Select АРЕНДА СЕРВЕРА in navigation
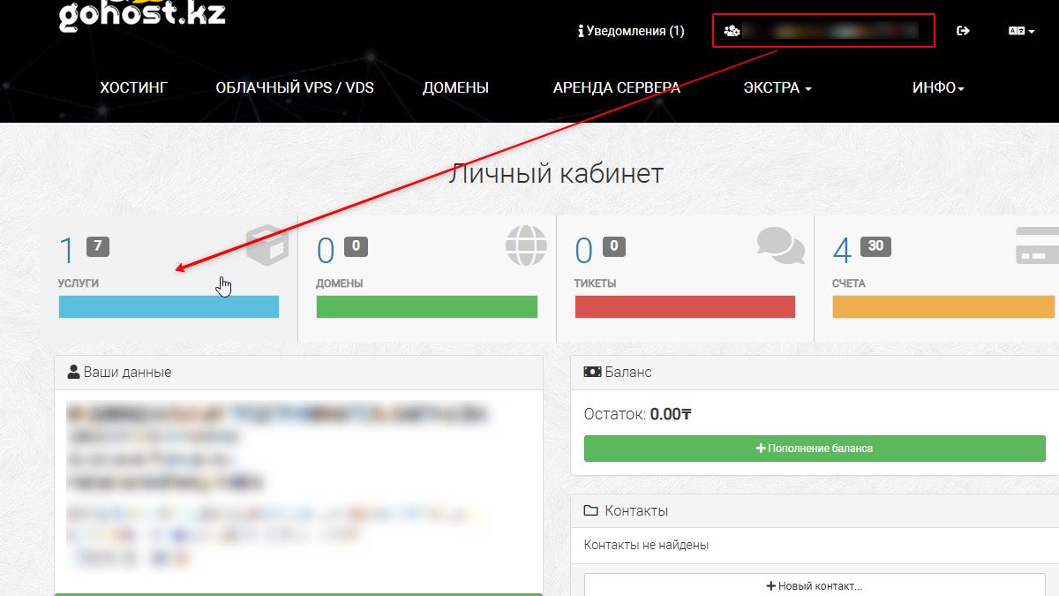Screen dimensions: 1059x596 coord(617,87)
